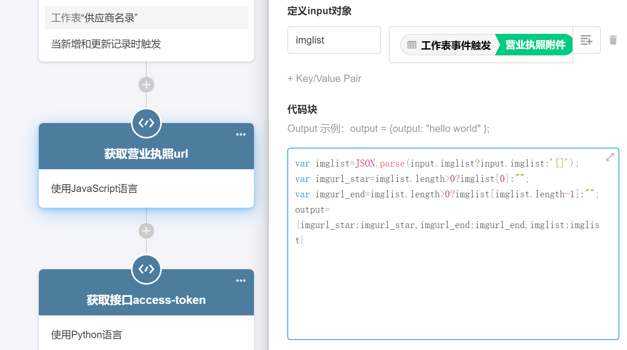Delete the imglist key/value pair with the trash icon
Image resolution: width=627 pixels, height=350 pixels.
pos(613,40)
